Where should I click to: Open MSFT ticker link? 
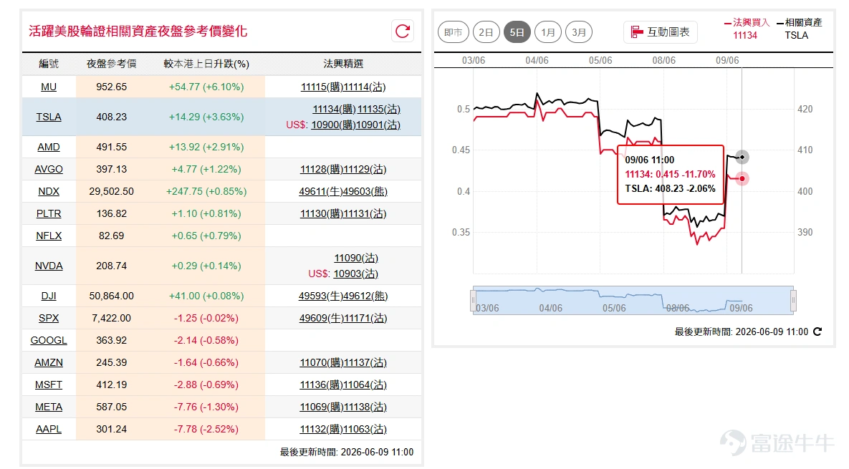(49, 385)
